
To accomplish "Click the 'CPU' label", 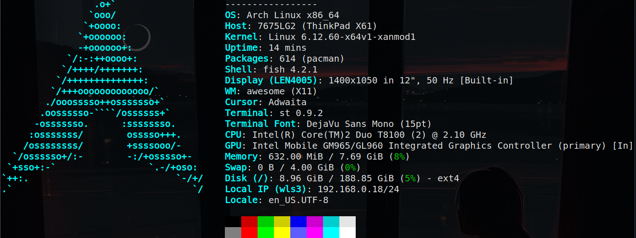I will (233, 135).
